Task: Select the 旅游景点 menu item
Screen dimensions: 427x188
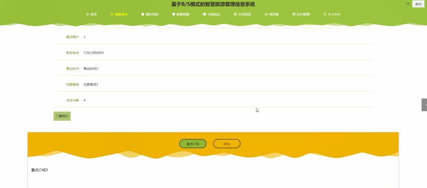Action: pos(119,15)
